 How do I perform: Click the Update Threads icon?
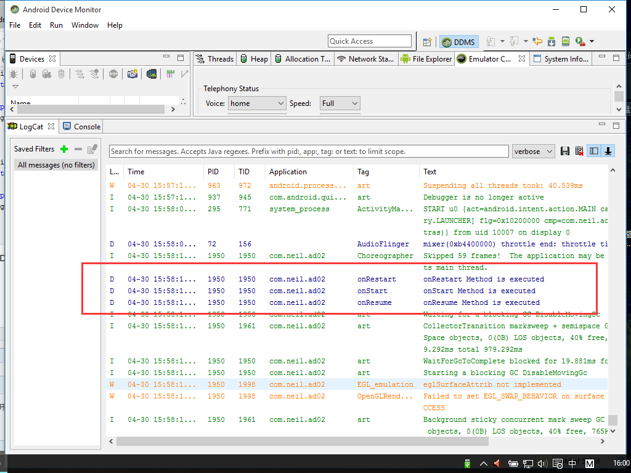coord(79,74)
